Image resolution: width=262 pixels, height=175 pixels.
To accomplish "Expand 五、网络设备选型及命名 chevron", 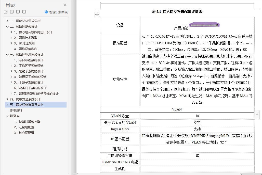I will point(7,105).
